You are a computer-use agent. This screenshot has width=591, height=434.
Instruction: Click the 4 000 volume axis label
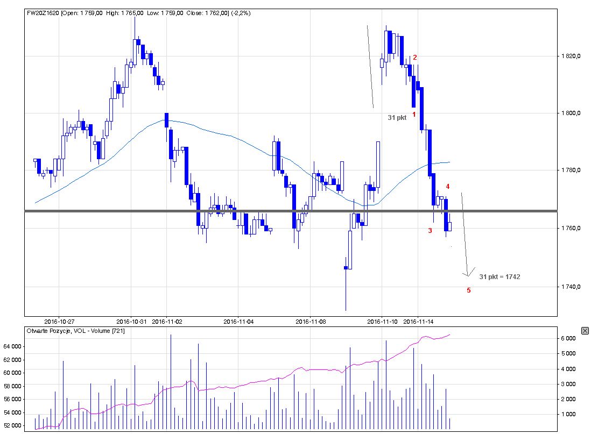[x=568, y=369]
